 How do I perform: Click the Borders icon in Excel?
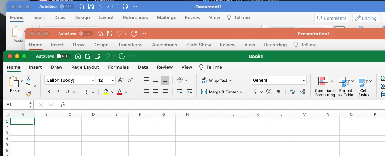tap(86, 92)
